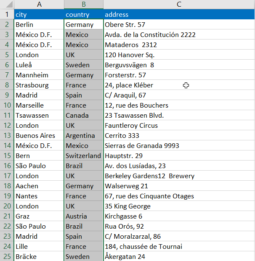Select the 'Forsterstr. 57' cell
Viewport: 255px width, 261px height.
click(179, 75)
